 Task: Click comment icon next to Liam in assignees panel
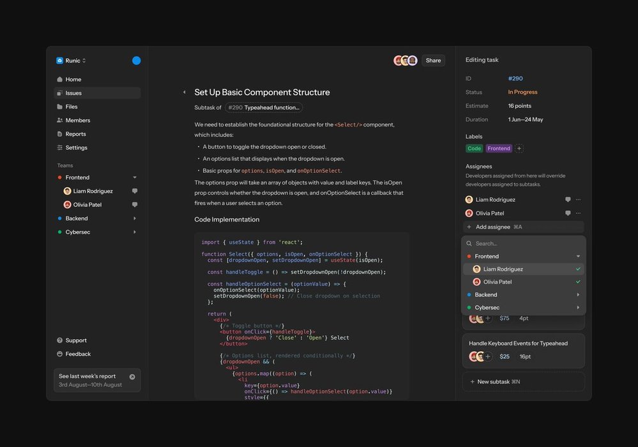pyautogui.click(x=568, y=200)
